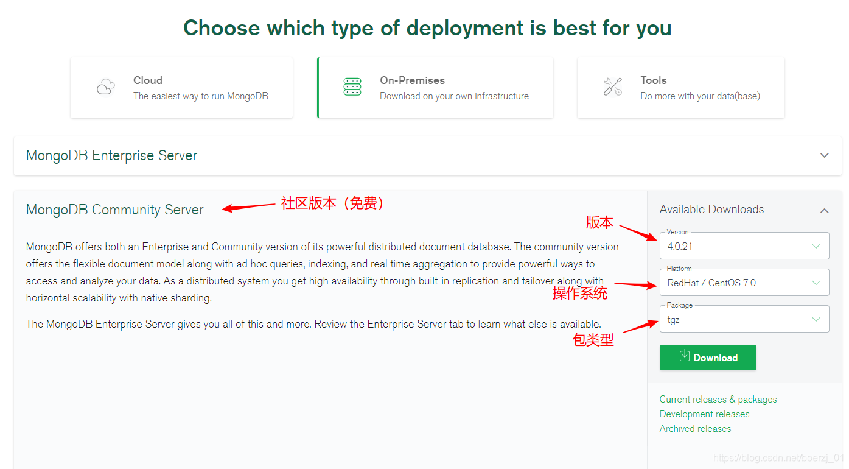Click paragraph starting 'The MongoDB Enterprise Server gives'

pyautogui.click(x=313, y=324)
